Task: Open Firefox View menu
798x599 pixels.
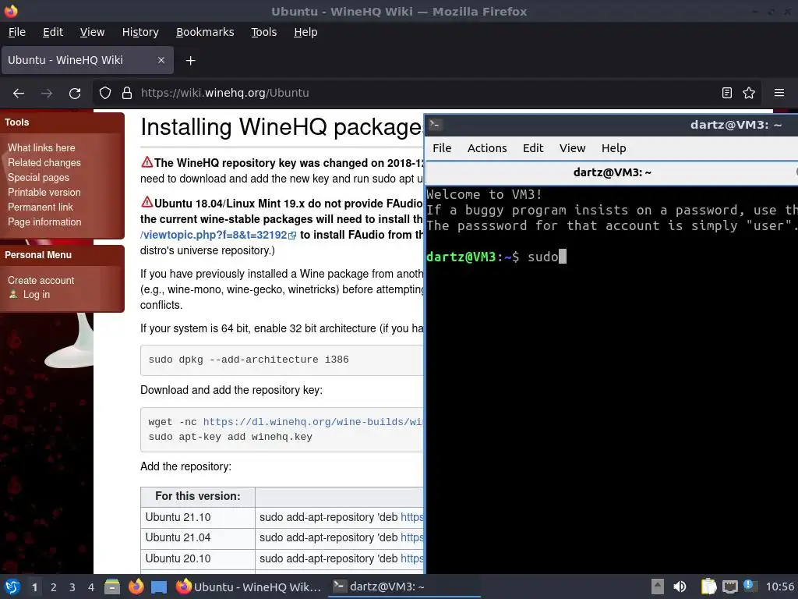Action: 92,32
